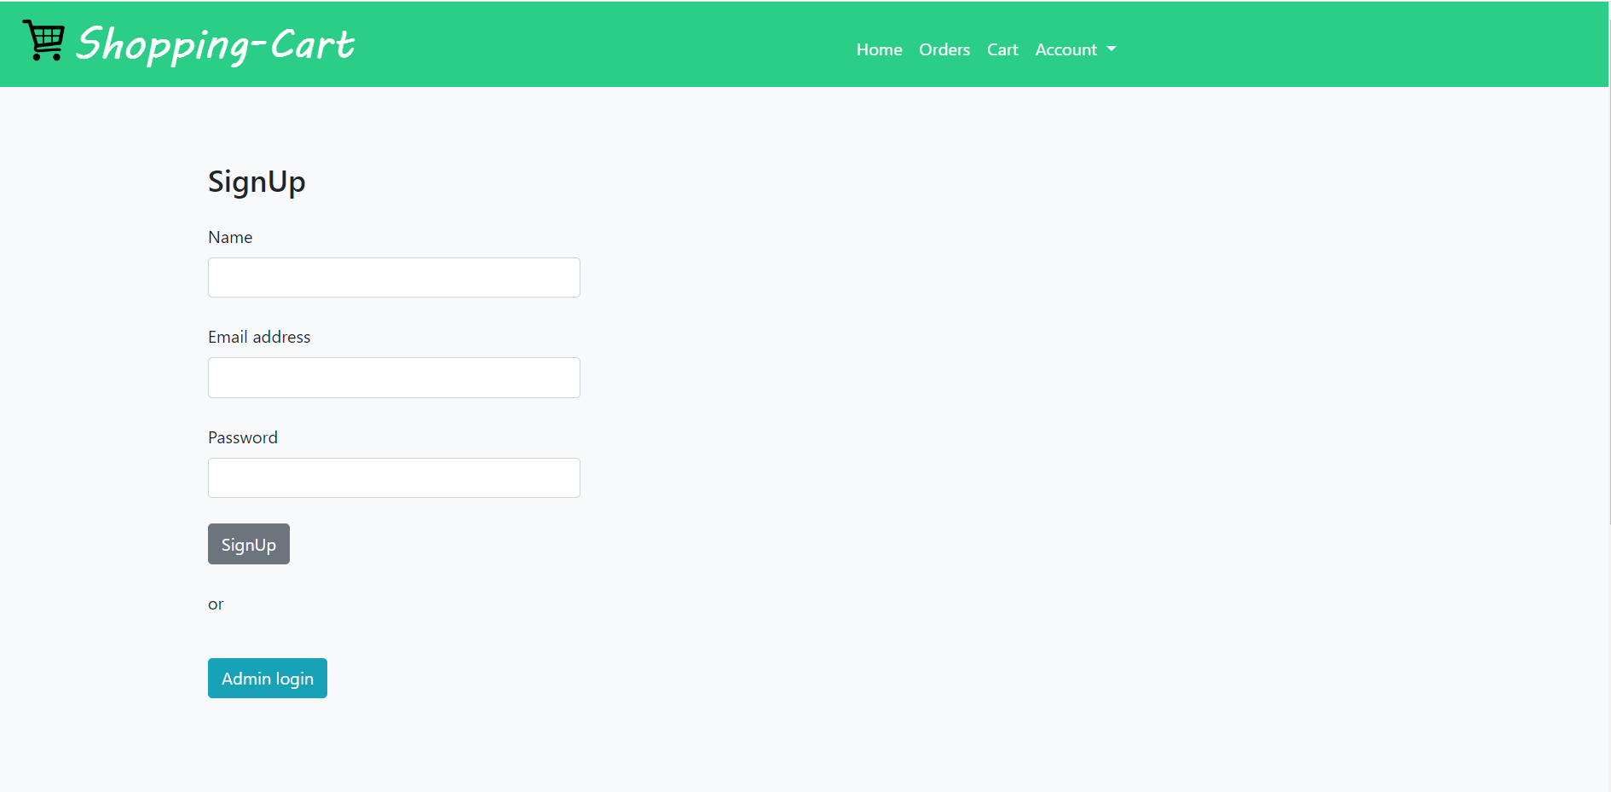Click the SignUp page heading
Image resolution: width=1611 pixels, height=792 pixels.
click(x=256, y=181)
